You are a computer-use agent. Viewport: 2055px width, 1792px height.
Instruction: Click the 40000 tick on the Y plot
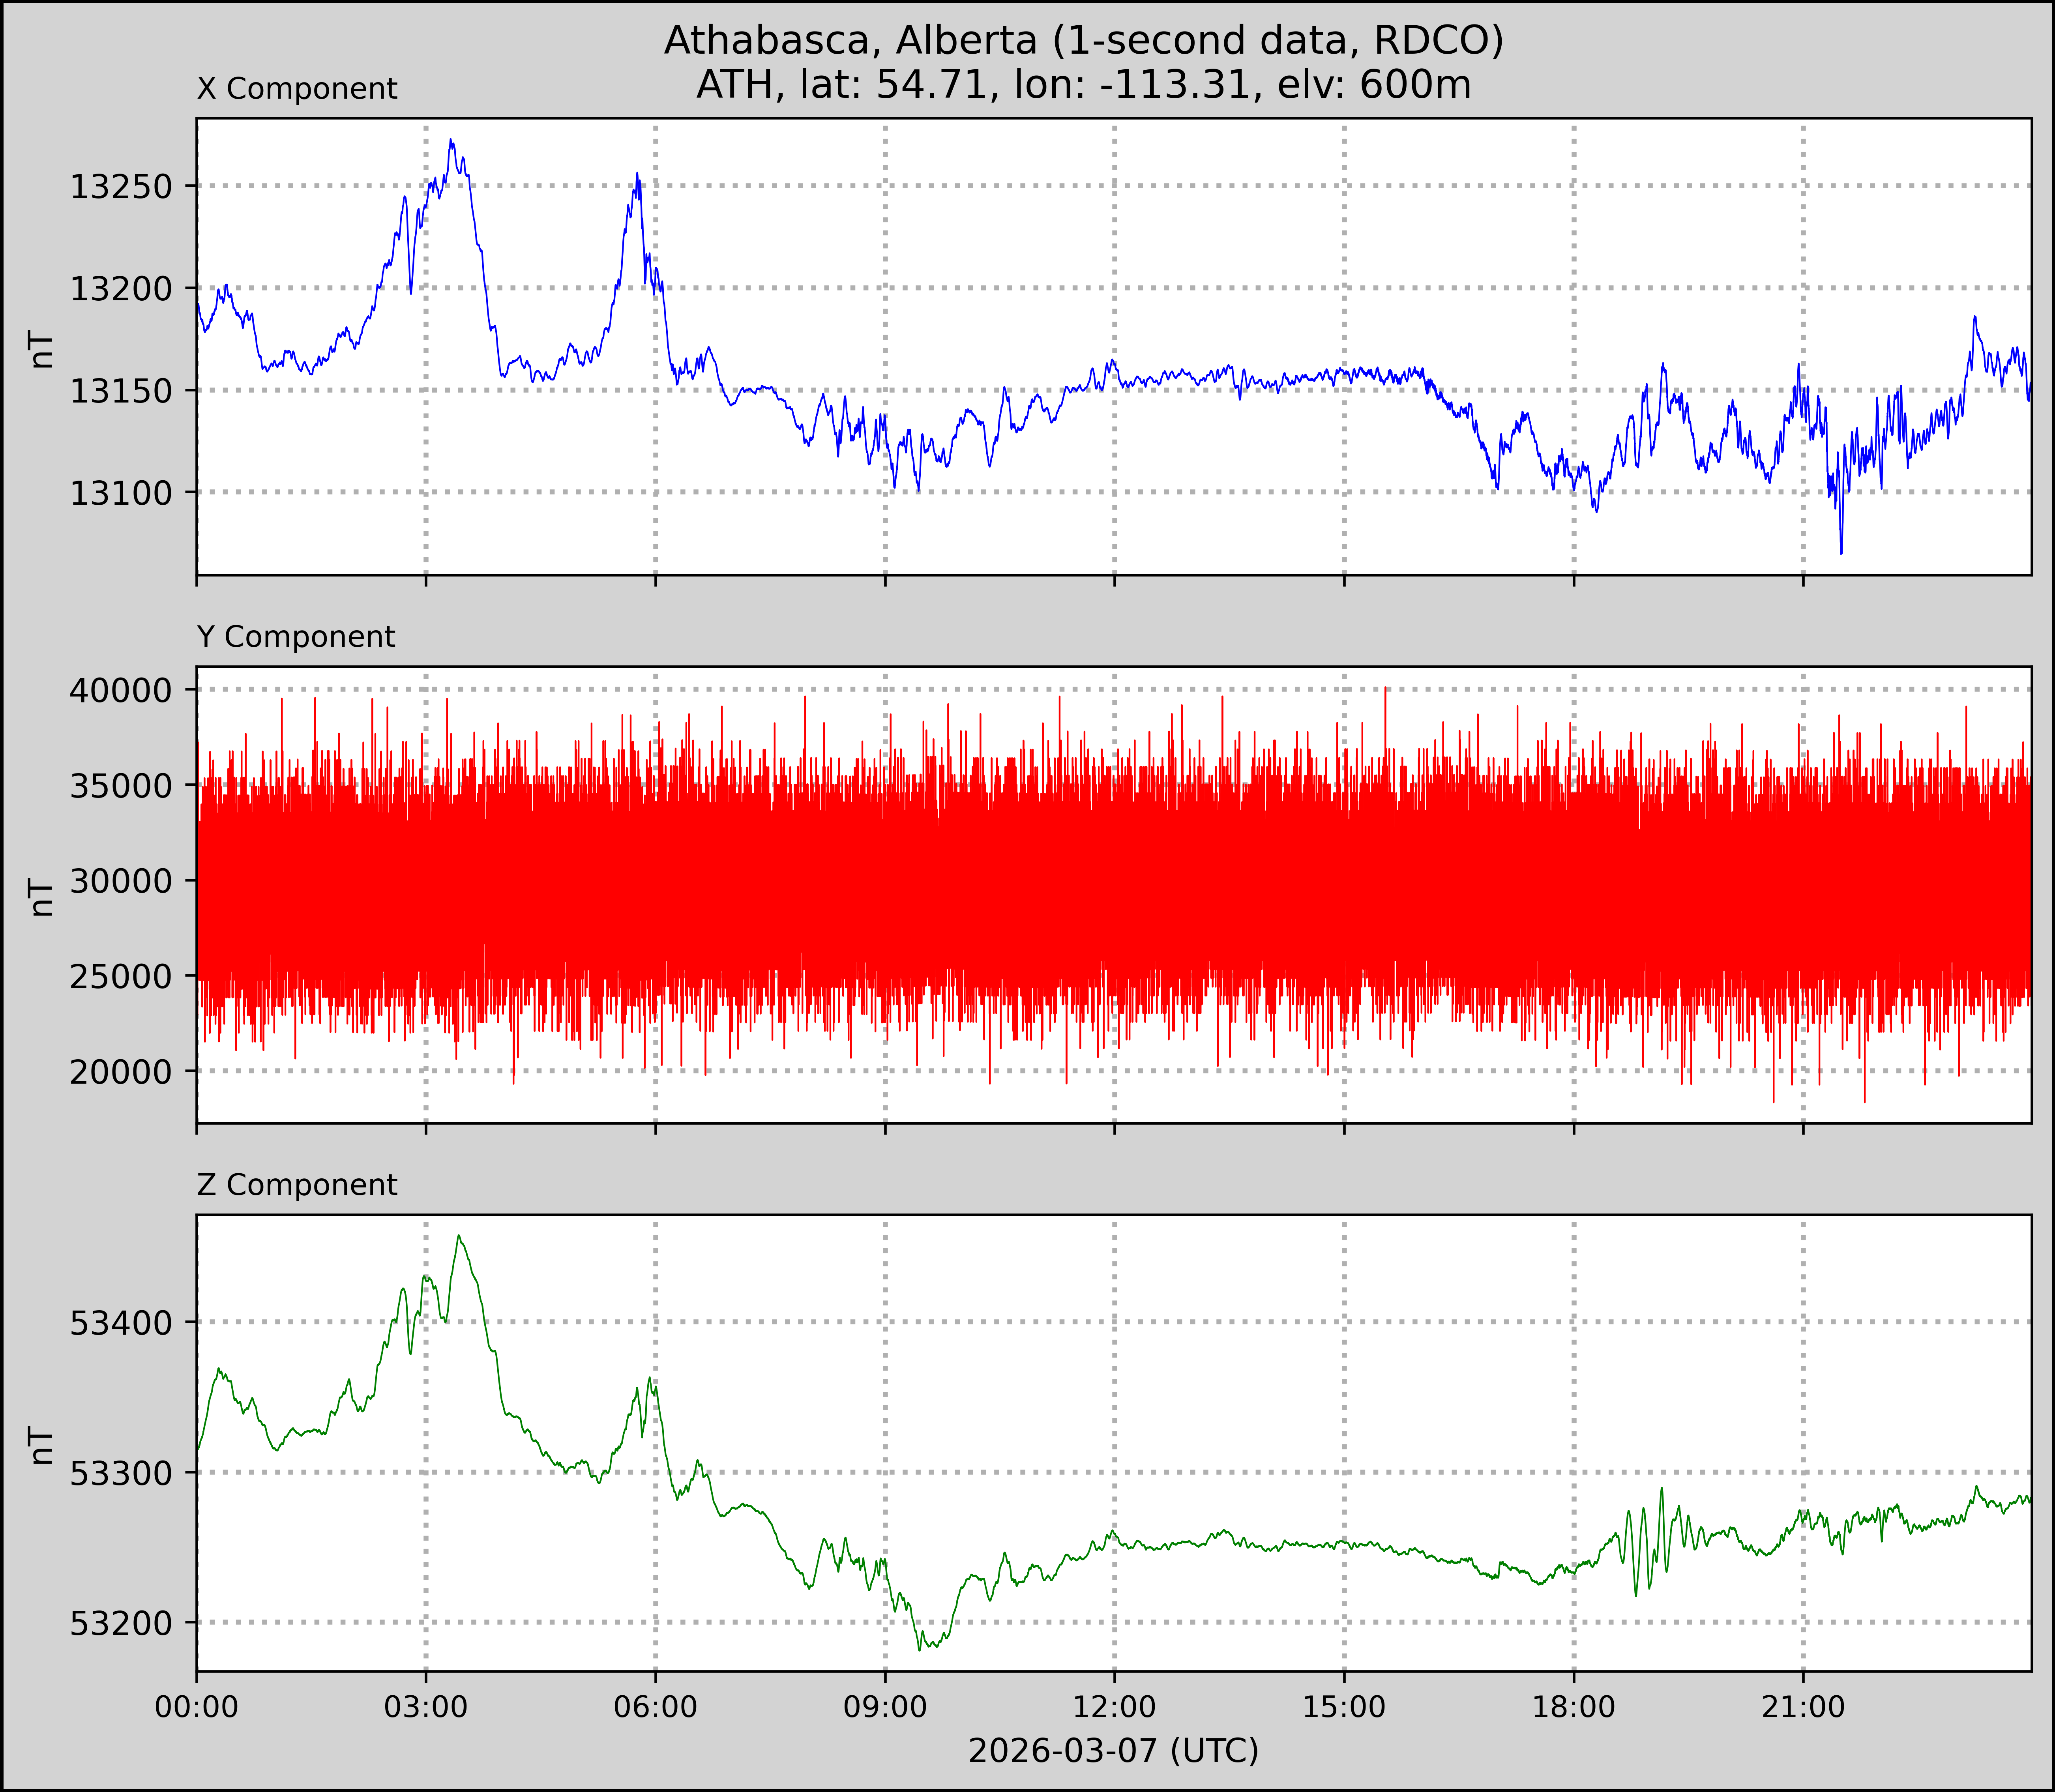[120, 690]
